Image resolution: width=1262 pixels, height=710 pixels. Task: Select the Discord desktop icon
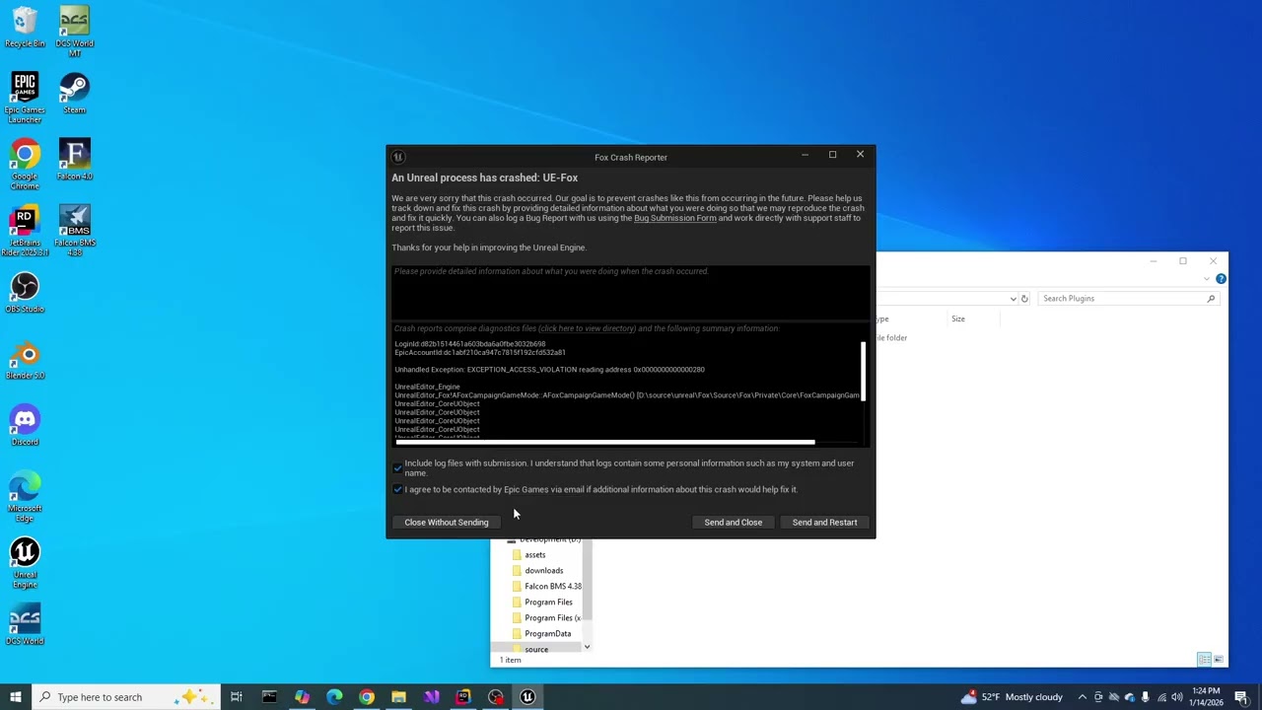click(25, 425)
